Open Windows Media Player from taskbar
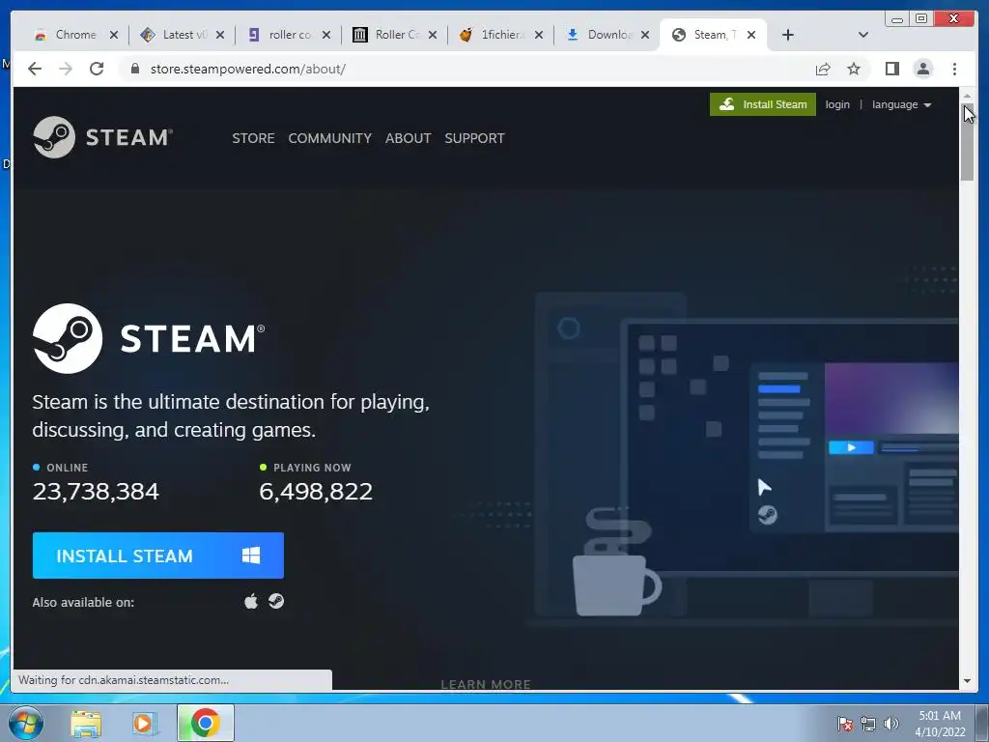989x742 pixels. click(145, 724)
